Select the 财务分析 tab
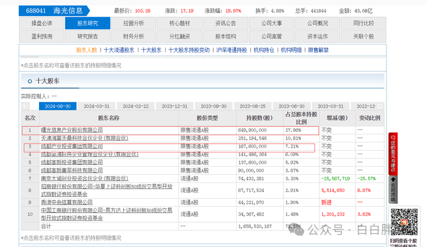Viewport: 426px width, 247px height. pos(134,37)
